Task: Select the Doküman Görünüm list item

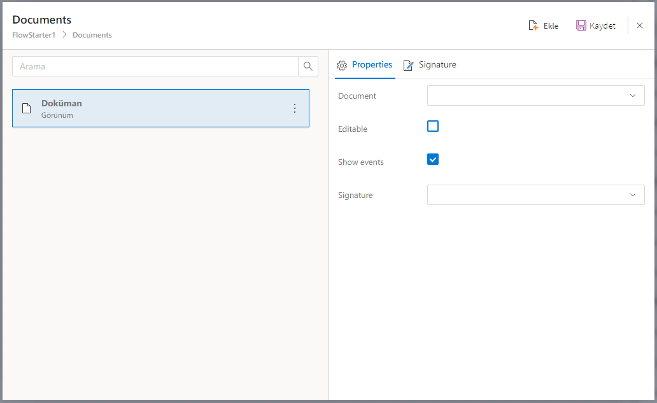Action: (159, 108)
